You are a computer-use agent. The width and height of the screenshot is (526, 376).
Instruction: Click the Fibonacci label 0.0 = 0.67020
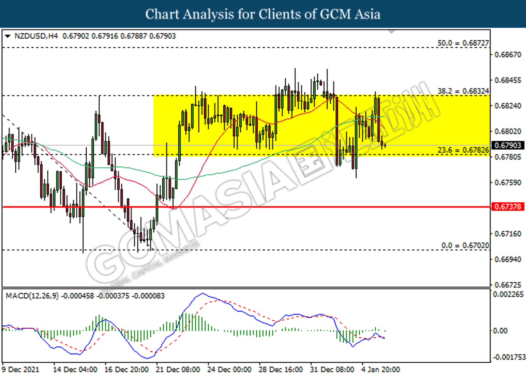click(465, 245)
